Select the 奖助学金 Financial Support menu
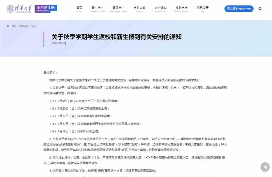Image resolution: width=272 pixels, height=177 pixels. (181, 9)
